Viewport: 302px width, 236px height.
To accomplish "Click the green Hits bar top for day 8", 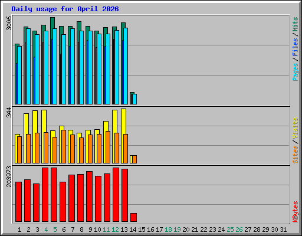I will (79, 26).
